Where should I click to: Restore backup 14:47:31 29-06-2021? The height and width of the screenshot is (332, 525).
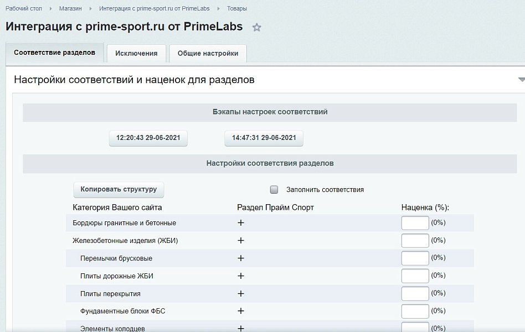point(264,138)
